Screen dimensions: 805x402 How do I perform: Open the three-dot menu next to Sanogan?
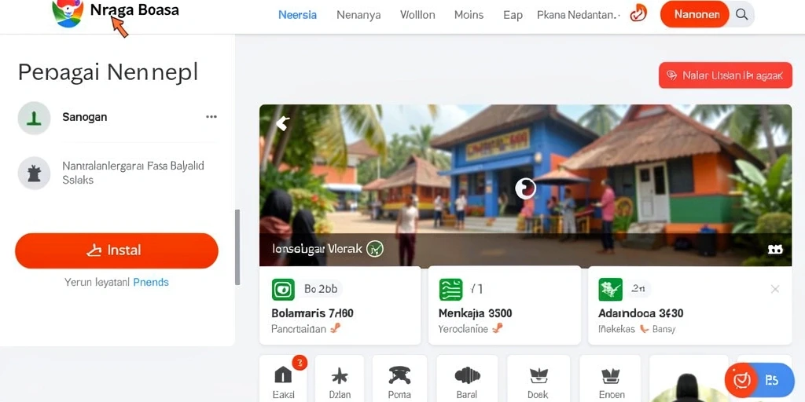211,117
